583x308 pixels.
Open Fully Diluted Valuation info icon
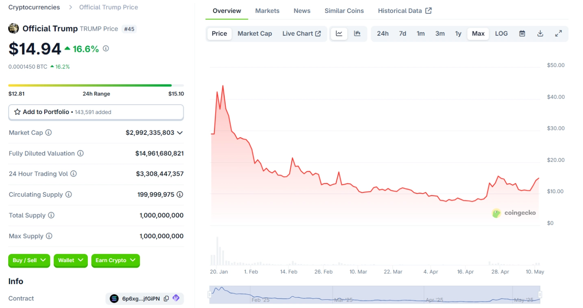click(80, 153)
